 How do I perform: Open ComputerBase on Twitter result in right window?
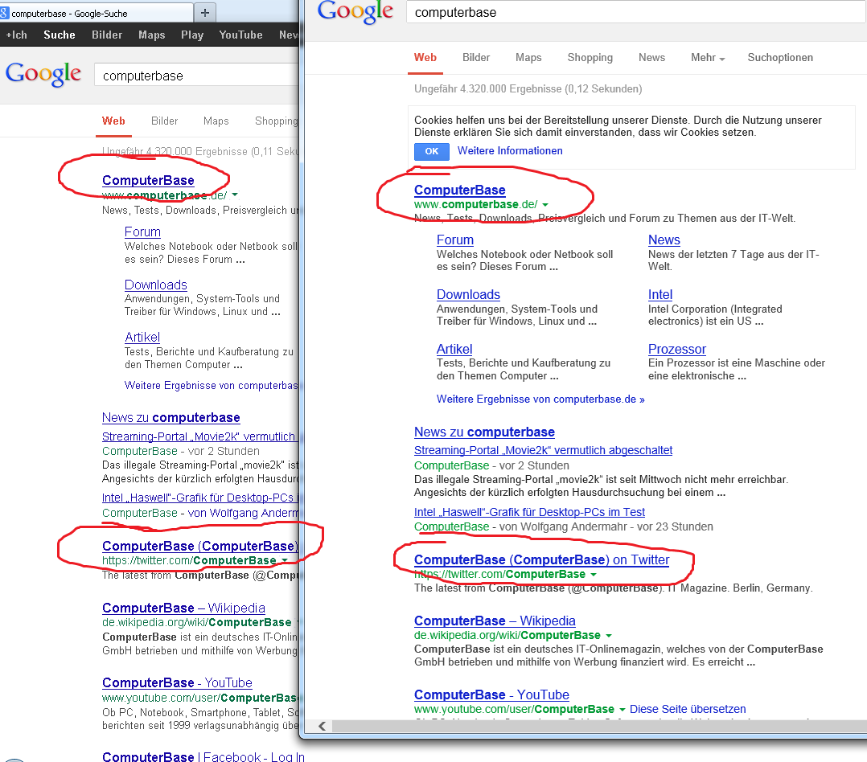[541, 559]
